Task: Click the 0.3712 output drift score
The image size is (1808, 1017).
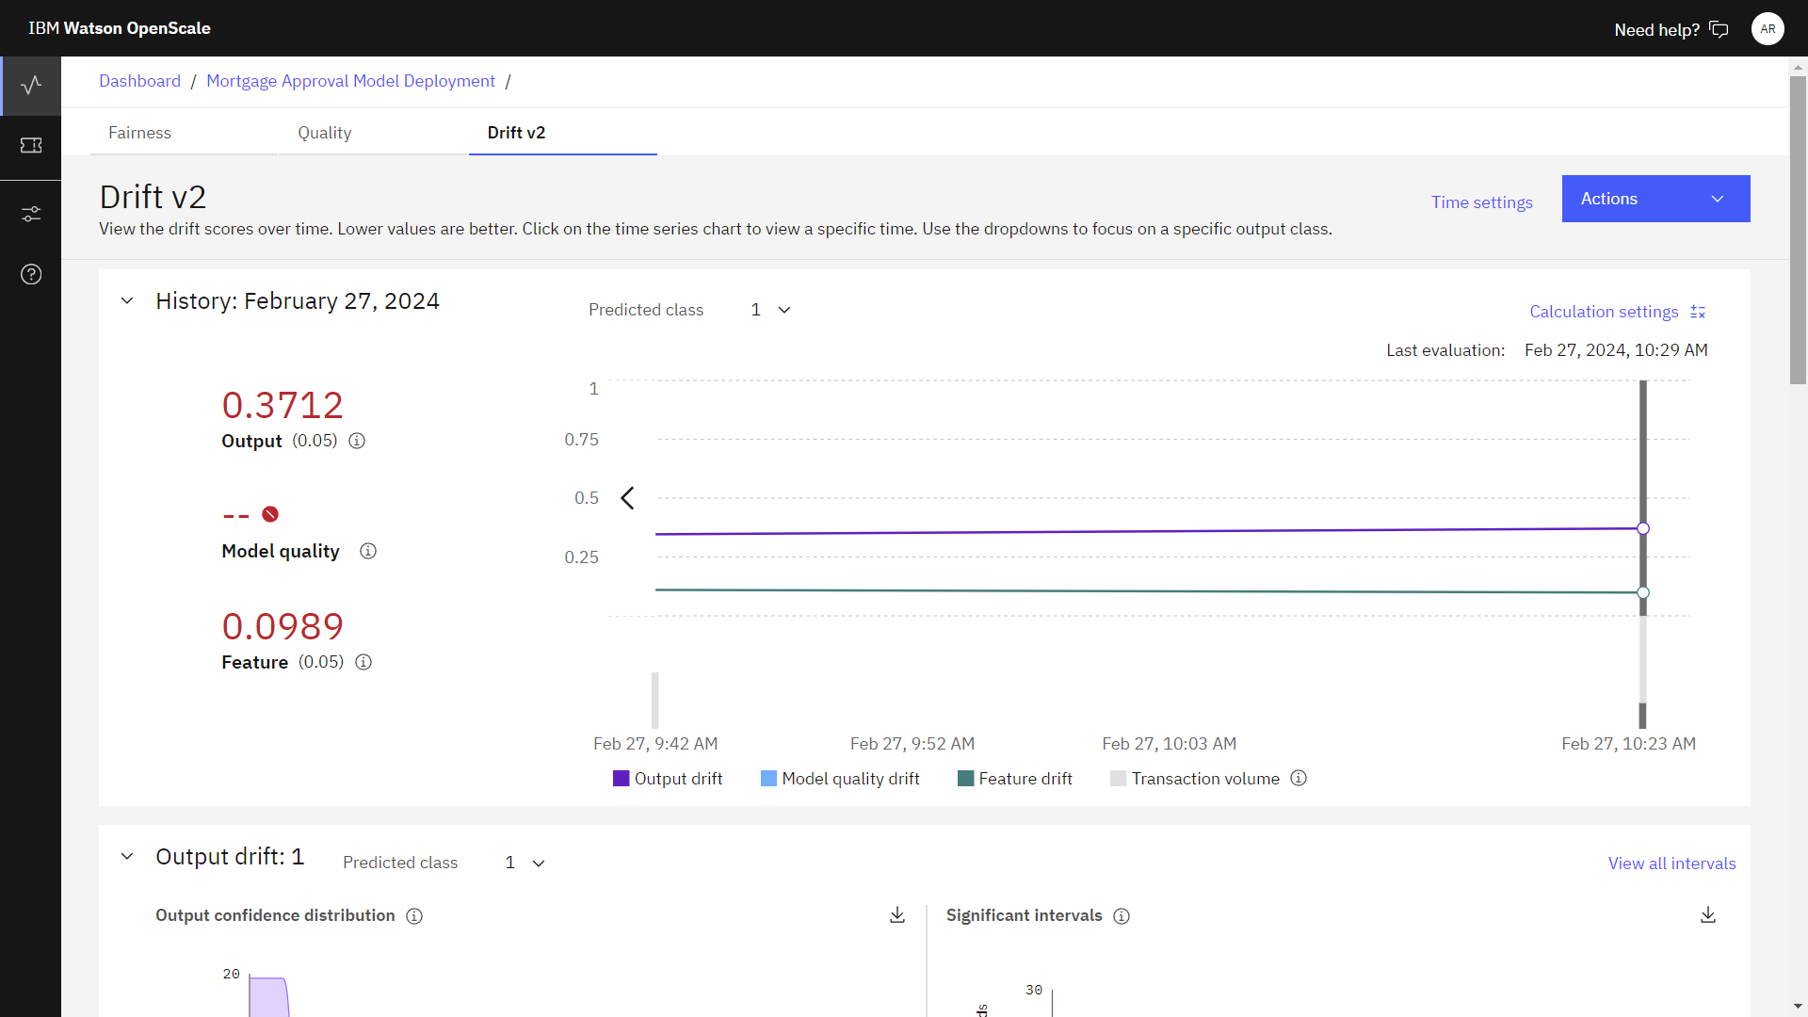Action: (282, 406)
